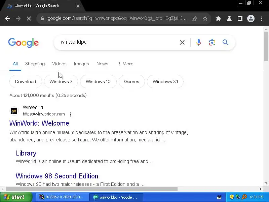The image size is (269, 202).
Task: Click into the winworldpc search field
Action: [x=117, y=42]
